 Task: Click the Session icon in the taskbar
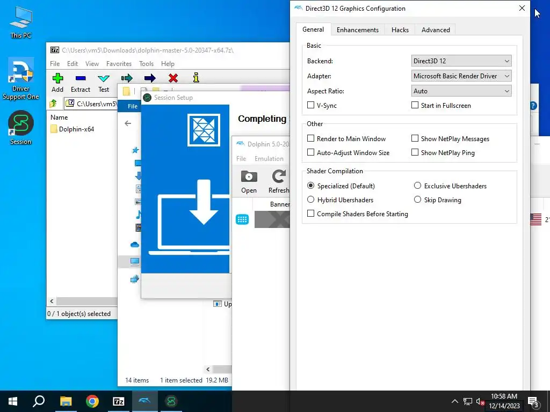tap(171, 401)
